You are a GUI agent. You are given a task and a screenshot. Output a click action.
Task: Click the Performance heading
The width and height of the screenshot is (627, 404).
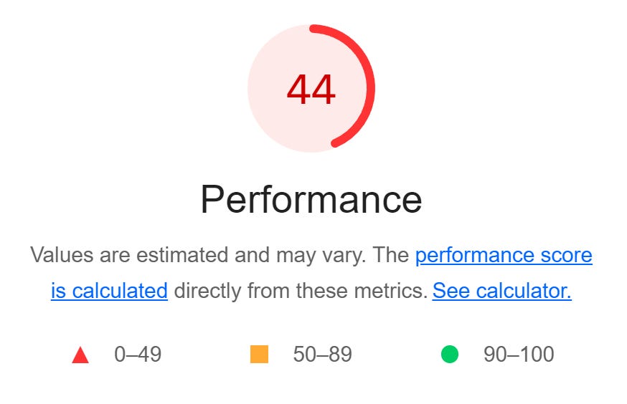coord(311,200)
